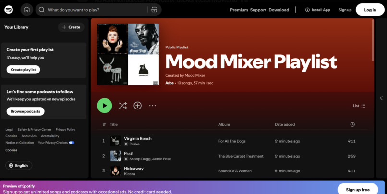Play the Mood Mixer Playlist
387x194 pixels.
click(x=105, y=106)
